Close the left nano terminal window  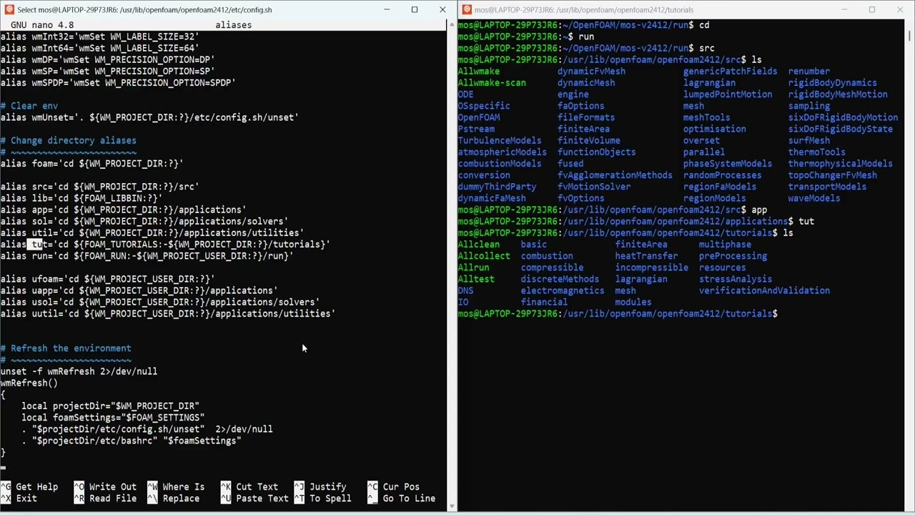(442, 9)
